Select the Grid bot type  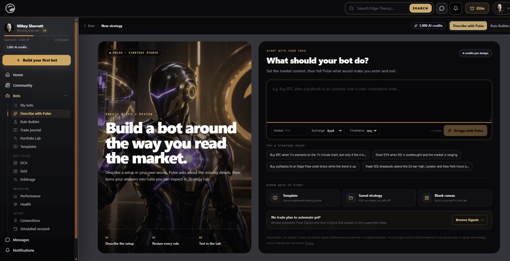23,171
